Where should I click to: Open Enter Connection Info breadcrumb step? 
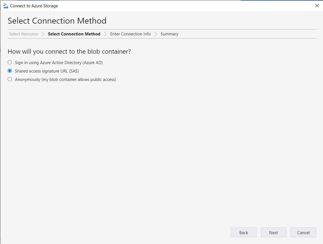coord(130,34)
